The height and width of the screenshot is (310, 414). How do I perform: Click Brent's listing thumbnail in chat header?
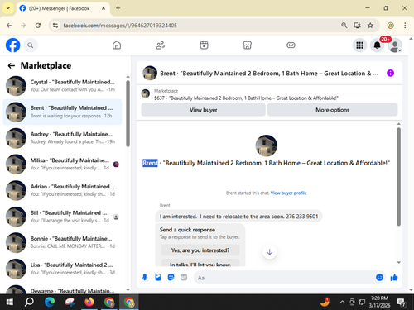tap(150, 73)
